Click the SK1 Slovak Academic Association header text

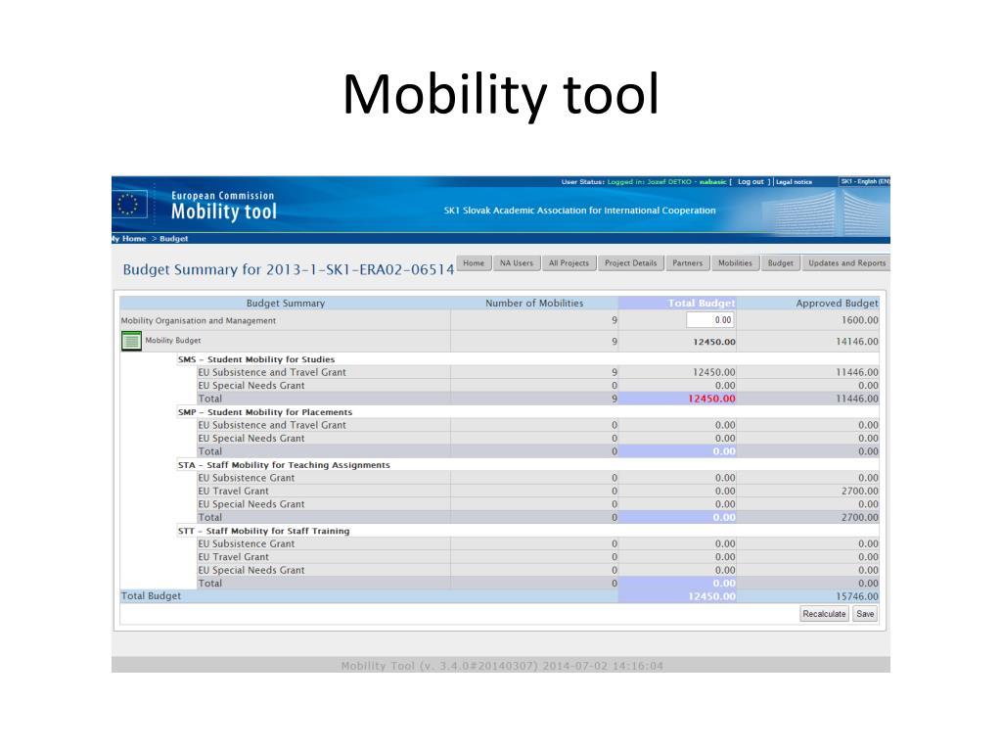(579, 211)
